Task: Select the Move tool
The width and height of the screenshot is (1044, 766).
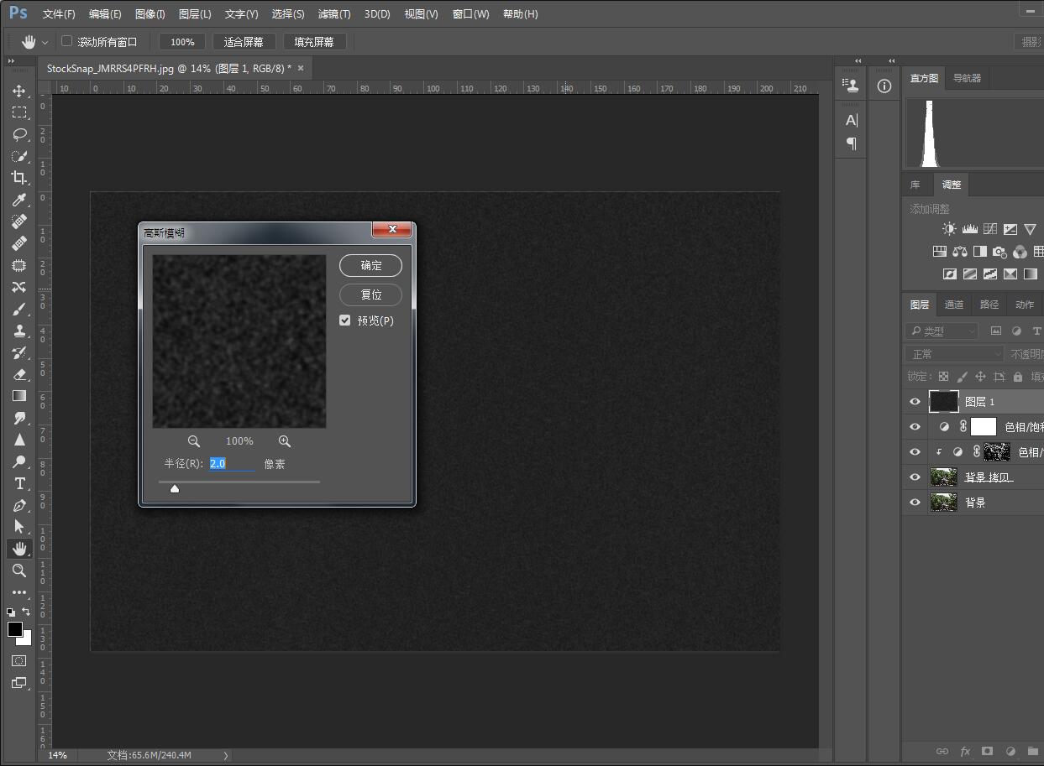Action: pyautogui.click(x=18, y=91)
